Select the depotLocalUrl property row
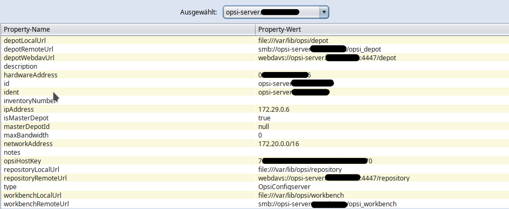Image resolution: width=509 pixels, height=209 pixels. pyautogui.click(x=255, y=40)
